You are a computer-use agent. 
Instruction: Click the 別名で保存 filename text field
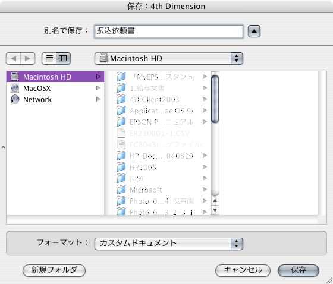tap(169, 31)
